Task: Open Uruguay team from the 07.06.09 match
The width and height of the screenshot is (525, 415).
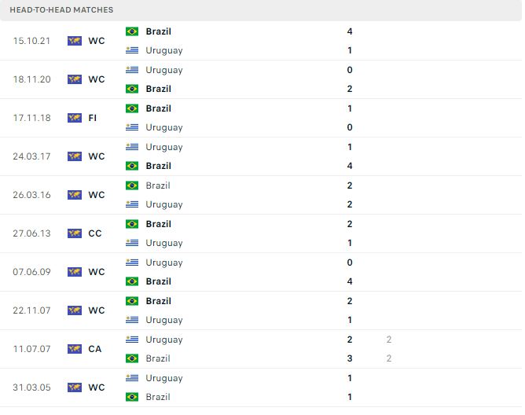Action: (x=164, y=263)
